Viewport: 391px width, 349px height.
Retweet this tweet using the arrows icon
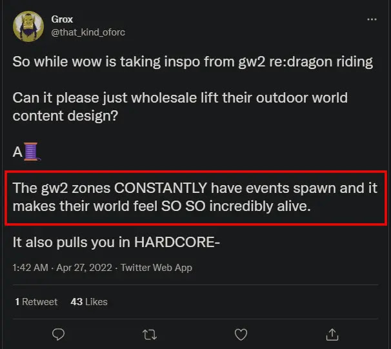tap(149, 334)
